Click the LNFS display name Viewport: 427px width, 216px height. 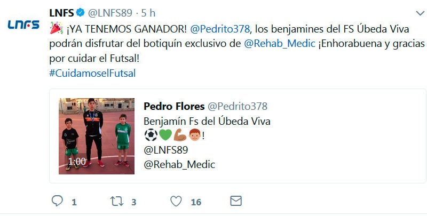(x=61, y=12)
